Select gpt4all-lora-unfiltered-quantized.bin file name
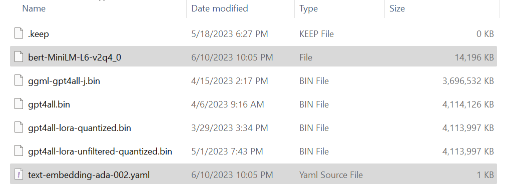 tap(100, 151)
